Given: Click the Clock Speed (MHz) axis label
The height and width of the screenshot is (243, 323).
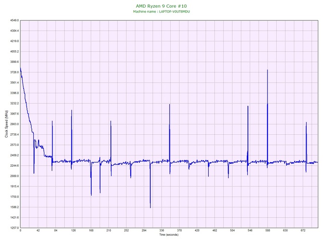Looking at the screenshot, I should click(6, 124).
